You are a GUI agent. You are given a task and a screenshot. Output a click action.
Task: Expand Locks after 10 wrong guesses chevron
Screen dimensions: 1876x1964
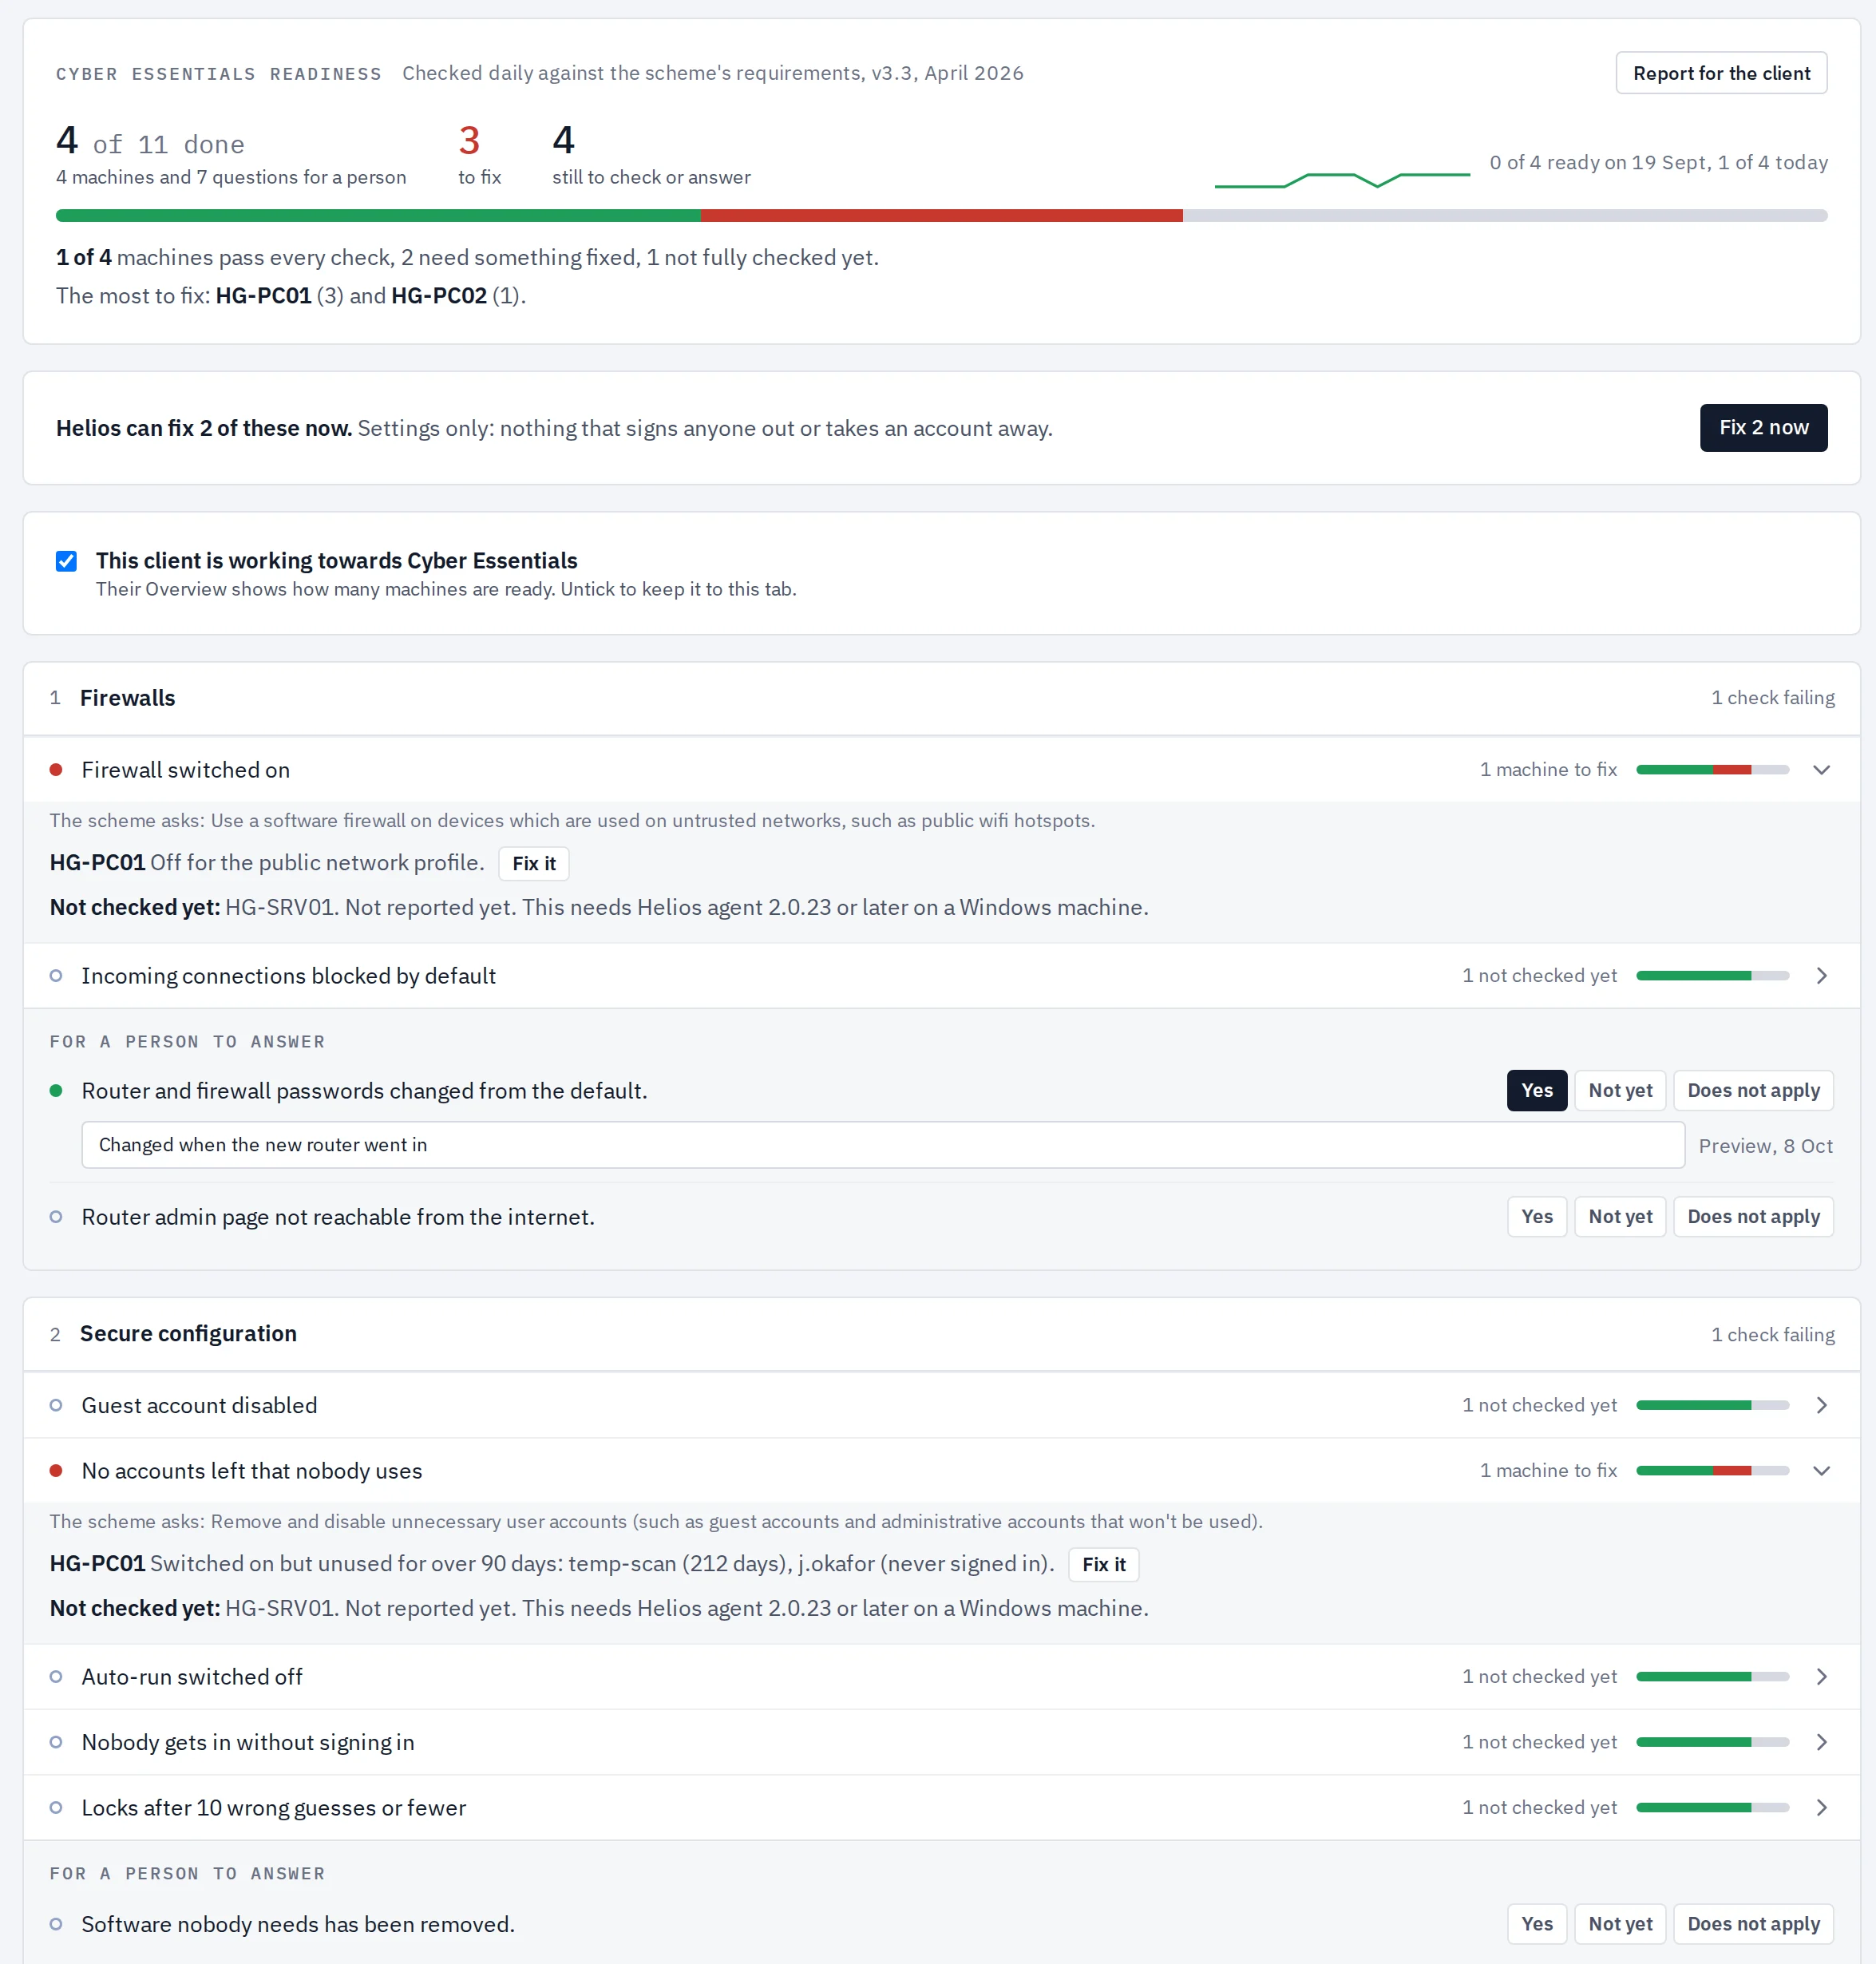[x=1821, y=1808]
